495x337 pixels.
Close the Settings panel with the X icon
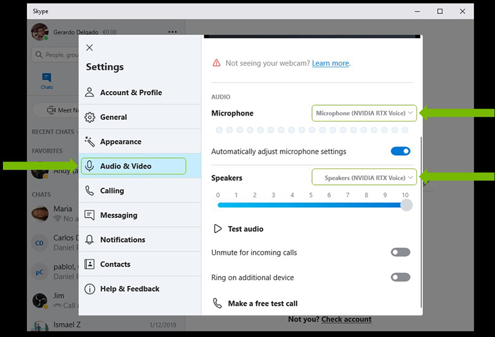89,48
